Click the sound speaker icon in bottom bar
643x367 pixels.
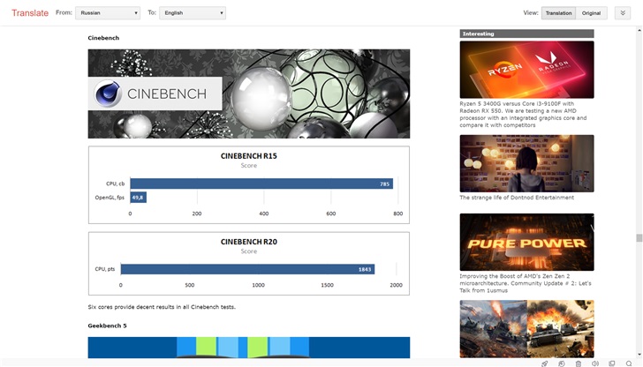(x=595, y=363)
